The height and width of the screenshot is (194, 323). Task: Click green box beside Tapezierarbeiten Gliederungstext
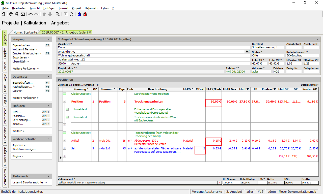pyautogui.click(x=65, y=133)
